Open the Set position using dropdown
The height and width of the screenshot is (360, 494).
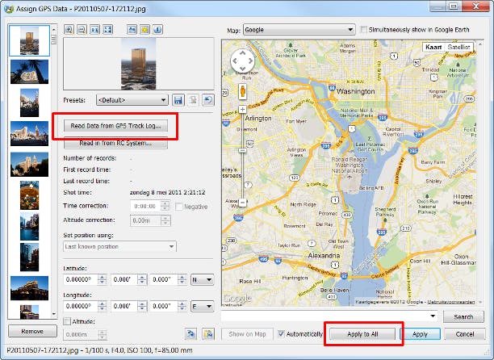(x=119, y=246)
